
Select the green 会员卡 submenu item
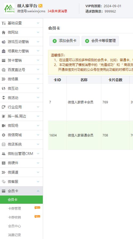[21, 200]
